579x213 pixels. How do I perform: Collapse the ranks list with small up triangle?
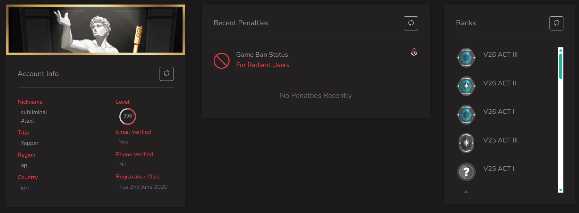[466, 191]
